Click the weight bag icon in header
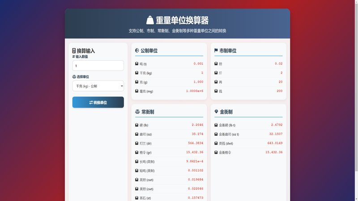The width and height of the screenshot is (358, 201). pyautogui.click(x=150, y=20)
